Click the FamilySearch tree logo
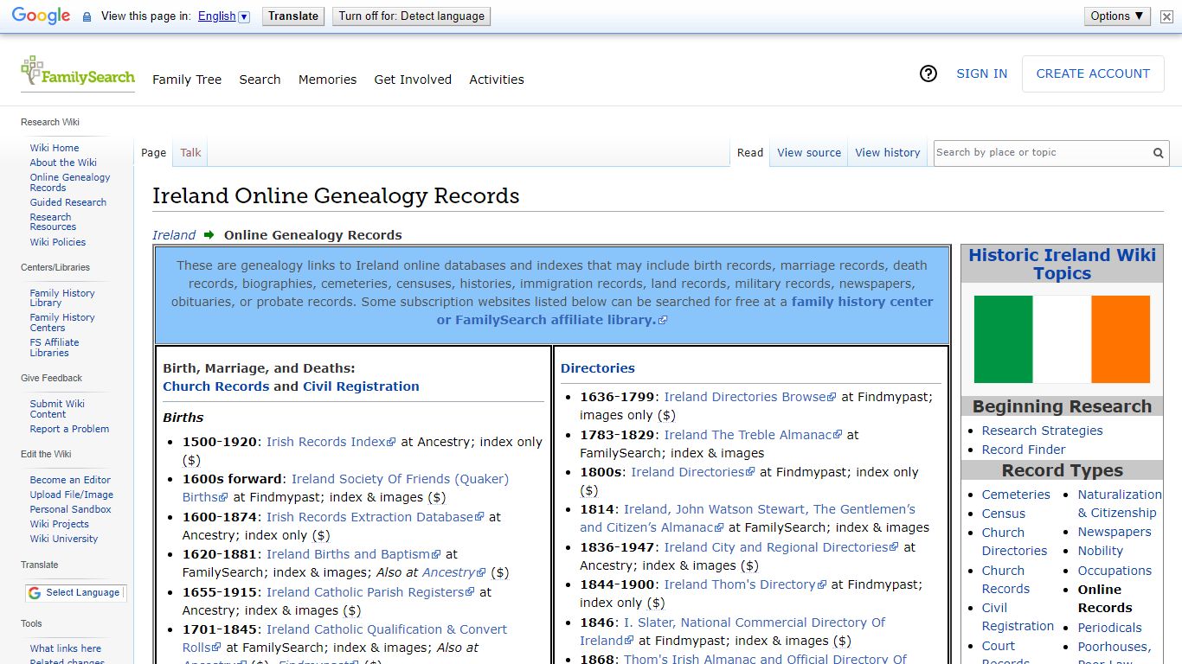 coord(78,73)
